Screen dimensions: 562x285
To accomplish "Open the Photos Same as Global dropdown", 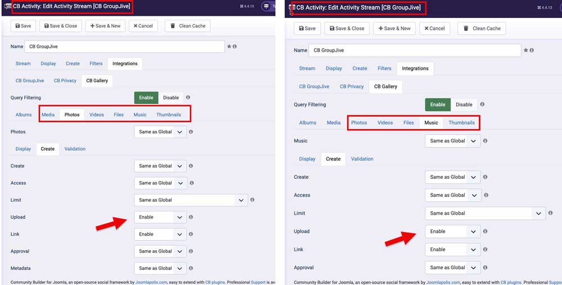I will point(160,132).
